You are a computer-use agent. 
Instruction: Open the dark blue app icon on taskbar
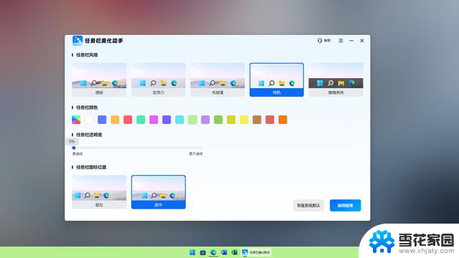point(202,252)
